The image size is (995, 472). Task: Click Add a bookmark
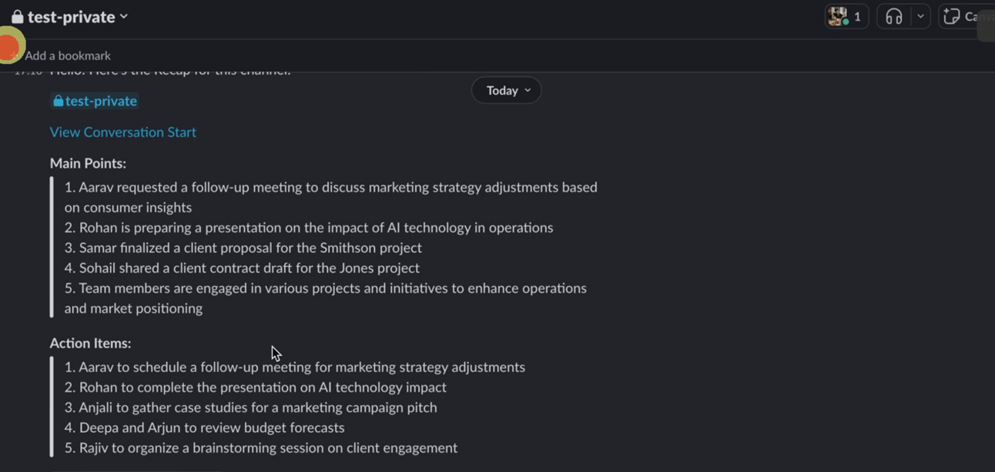point(68,55)
